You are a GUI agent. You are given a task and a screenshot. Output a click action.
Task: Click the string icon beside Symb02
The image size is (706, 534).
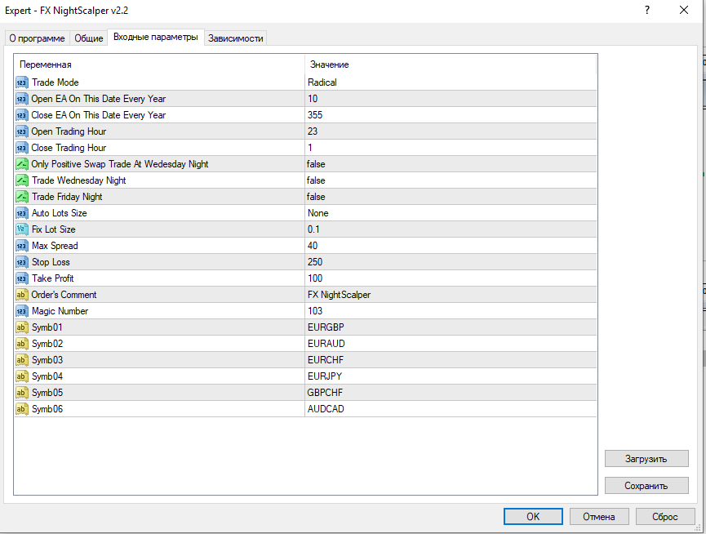21,344
